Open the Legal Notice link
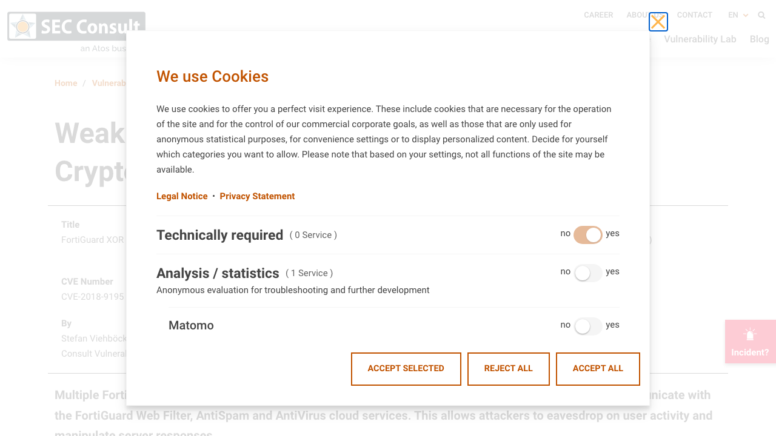The height and width of the screenshot is (436, 776). point(182,196)
